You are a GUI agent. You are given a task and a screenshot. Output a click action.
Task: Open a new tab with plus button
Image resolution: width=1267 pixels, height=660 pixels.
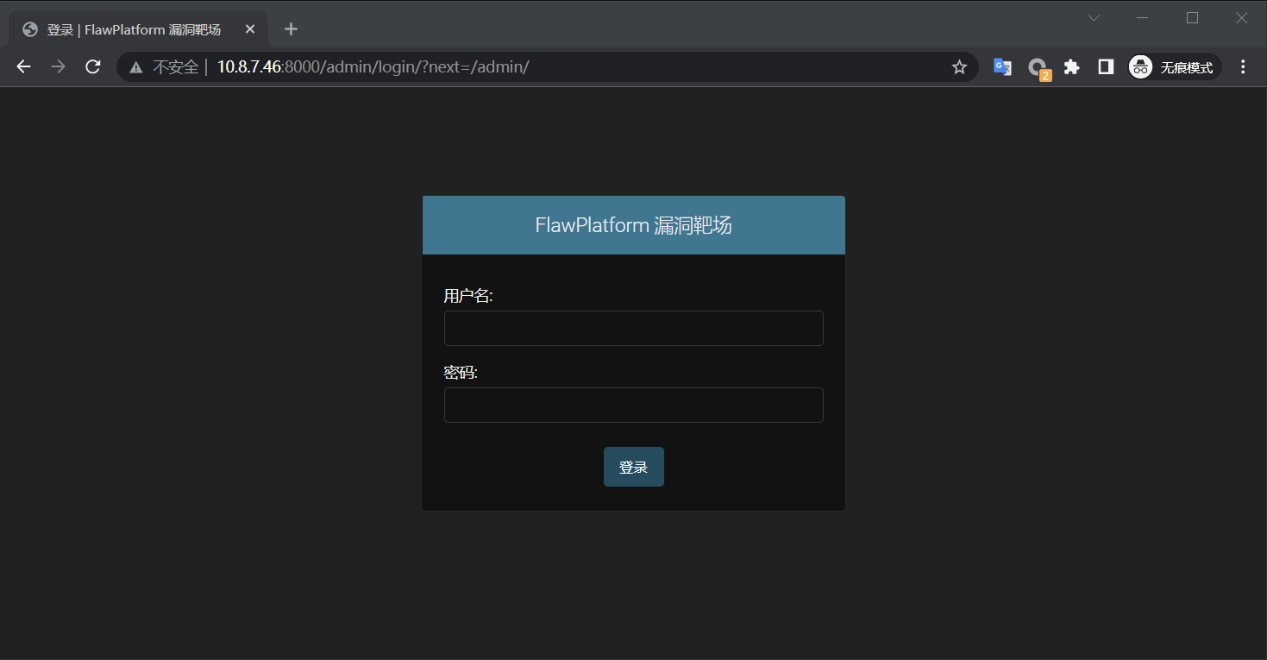(x=291, y=29)
